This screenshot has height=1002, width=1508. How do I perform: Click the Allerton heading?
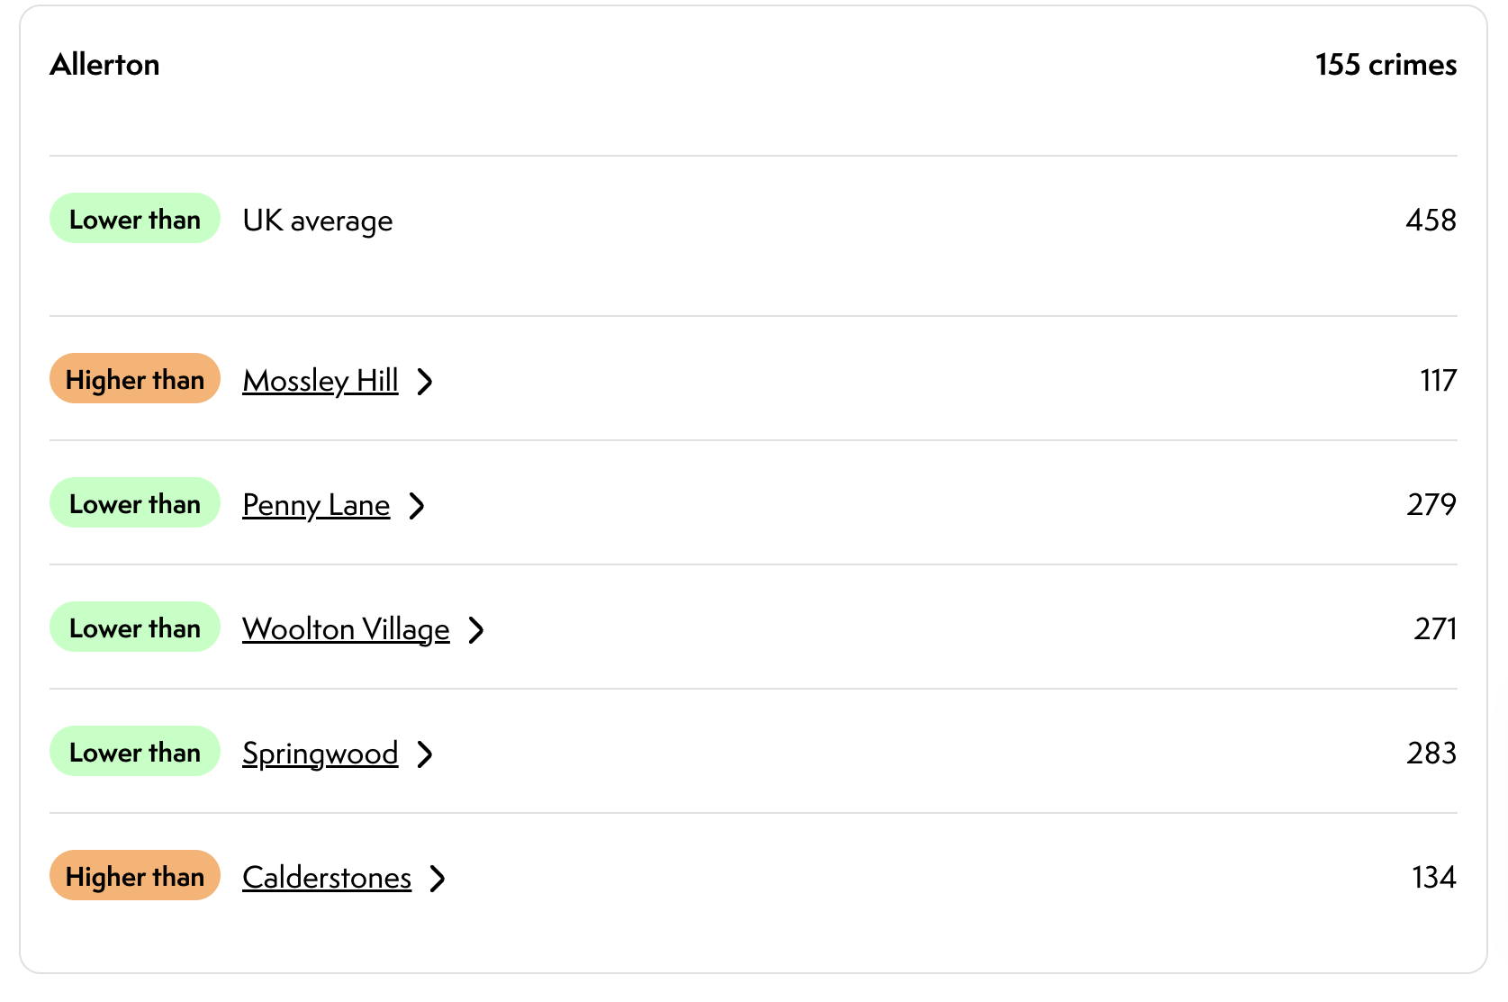point(104,65)
